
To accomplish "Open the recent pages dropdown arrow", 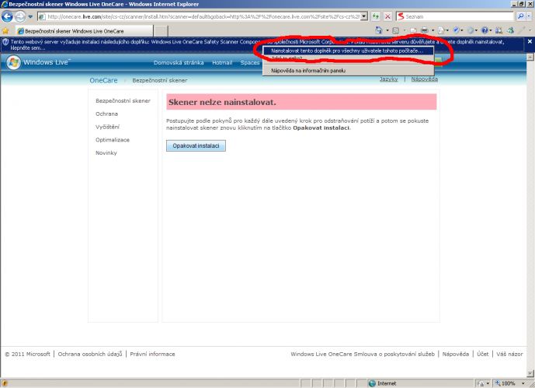I will (x=30, y=16).
